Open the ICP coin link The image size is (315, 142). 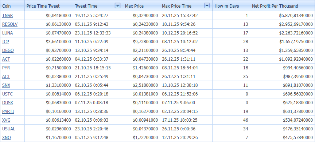pos(5,42)
